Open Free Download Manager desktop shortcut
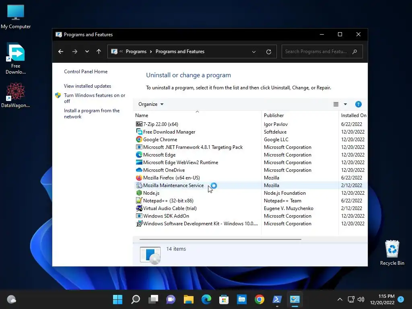The height and width of the screenshot is (309, 412). (x=16, y=58)
